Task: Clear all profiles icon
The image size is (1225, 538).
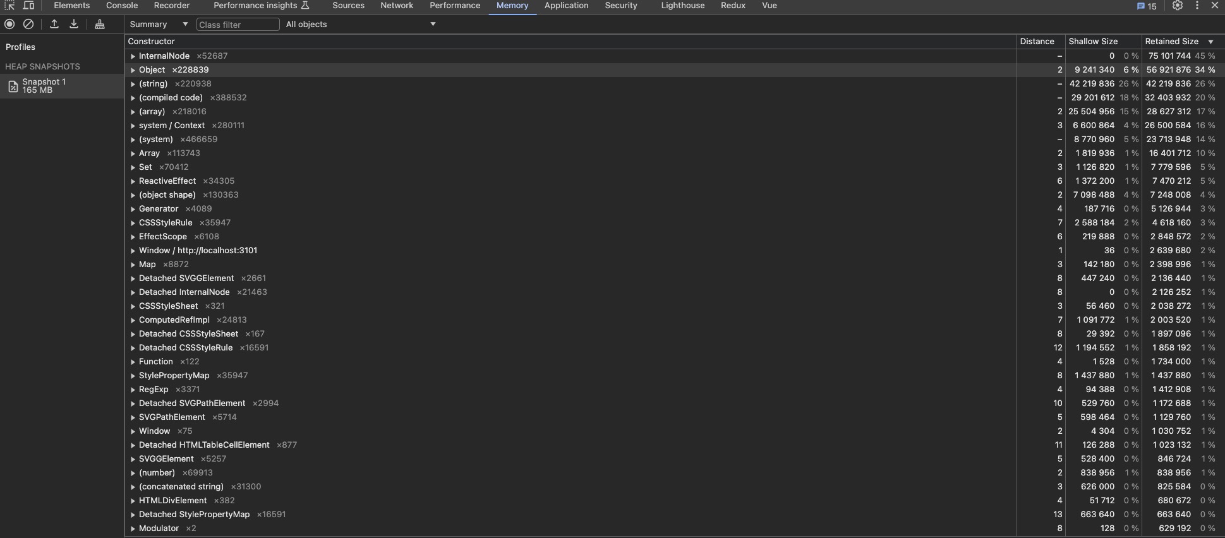Action: tap(28, 24)
